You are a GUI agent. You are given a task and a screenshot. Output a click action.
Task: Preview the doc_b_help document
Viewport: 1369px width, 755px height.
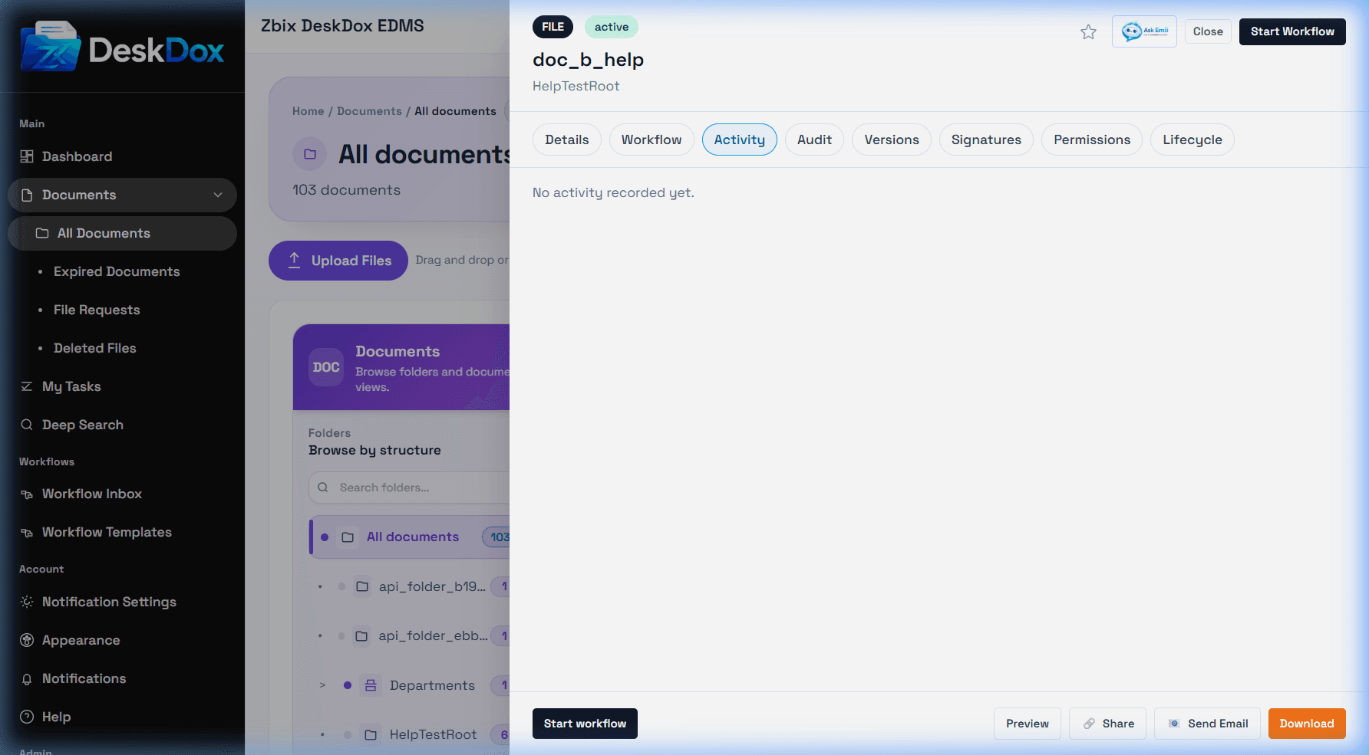1028,724
